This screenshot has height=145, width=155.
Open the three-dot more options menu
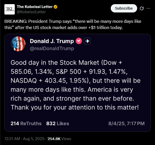148,8
